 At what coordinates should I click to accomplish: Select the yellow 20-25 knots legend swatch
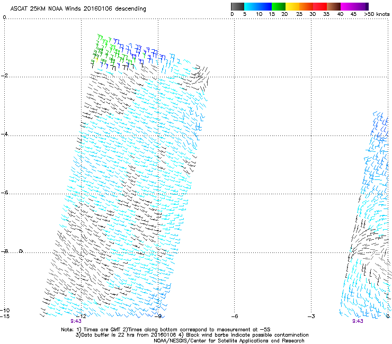click(x=292, y=6)
